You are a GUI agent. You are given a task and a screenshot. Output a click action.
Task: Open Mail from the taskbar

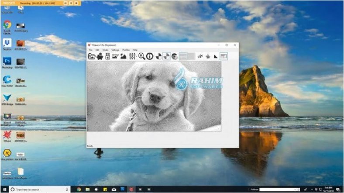coord(114,189)
